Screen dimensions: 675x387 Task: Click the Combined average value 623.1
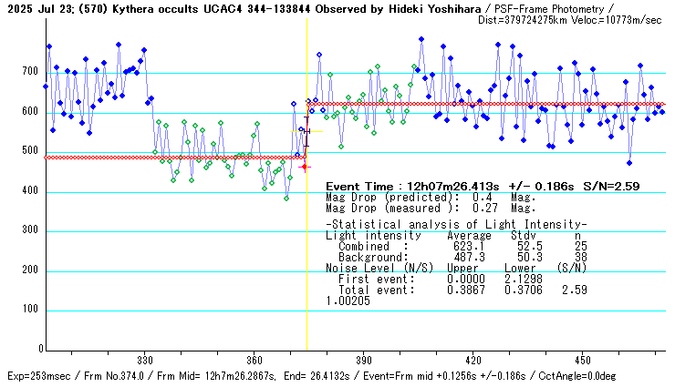464,246
